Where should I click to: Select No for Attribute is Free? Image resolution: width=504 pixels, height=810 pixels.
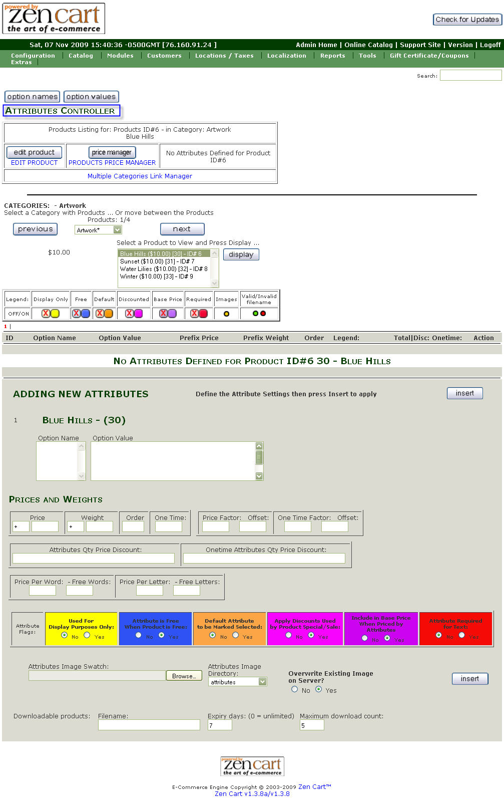(x=139, y=635)
